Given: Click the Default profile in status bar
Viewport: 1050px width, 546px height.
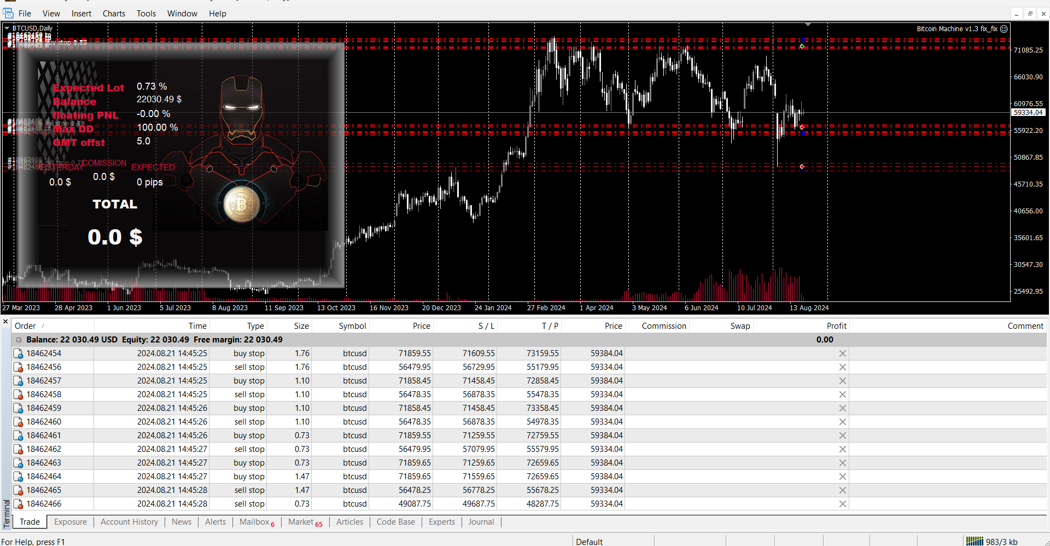Looking at the screenshot, I should point(589,542).
